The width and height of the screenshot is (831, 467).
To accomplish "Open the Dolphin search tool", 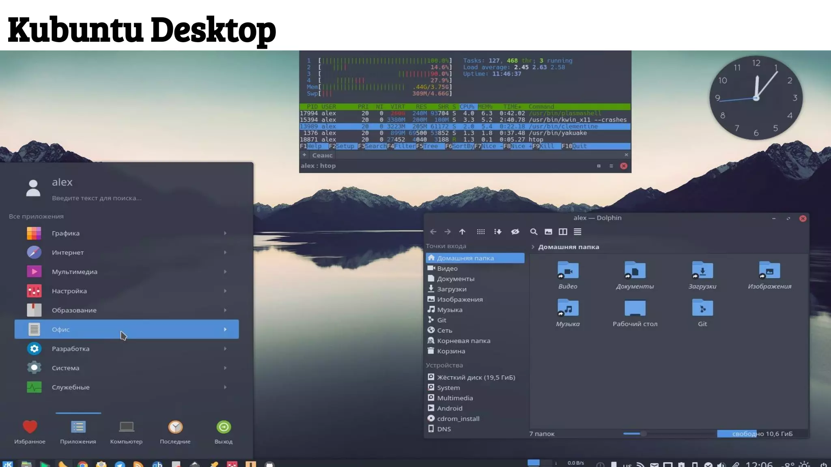I will [534, 232].
